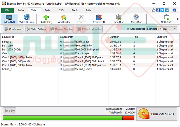Click the Burn Video DVD button

tap(157, 114)
